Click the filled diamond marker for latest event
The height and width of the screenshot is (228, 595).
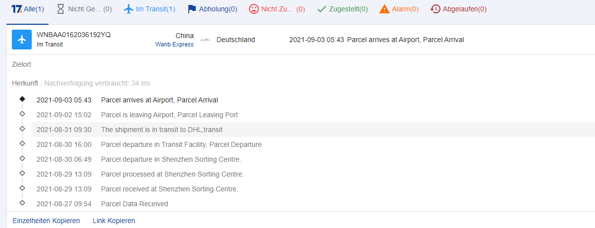[22, 99]
